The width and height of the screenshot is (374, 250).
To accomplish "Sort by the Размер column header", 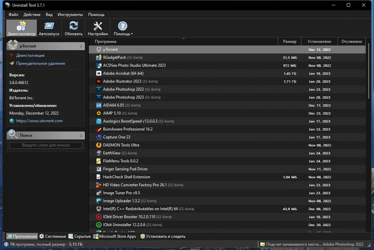I will [289, 42].
